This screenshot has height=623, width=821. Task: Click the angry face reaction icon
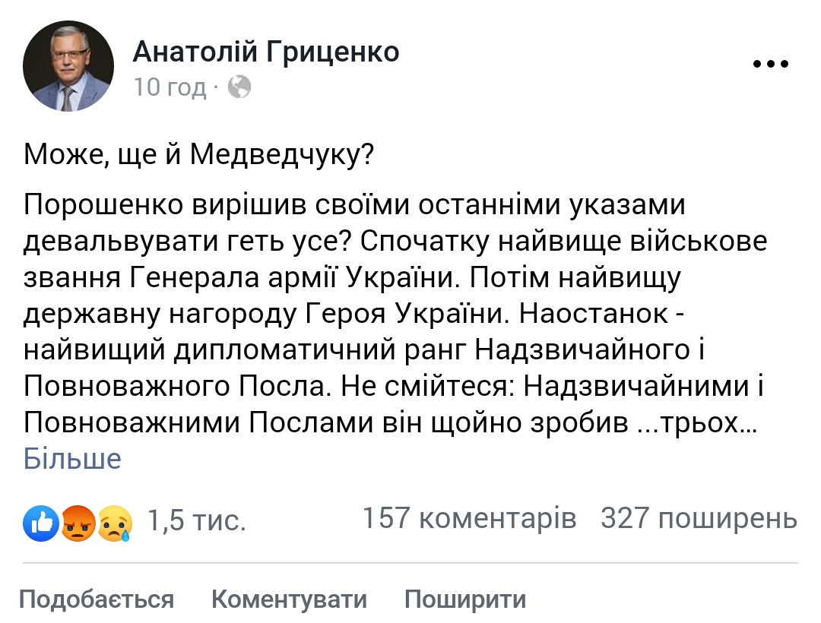click(78, 523)
